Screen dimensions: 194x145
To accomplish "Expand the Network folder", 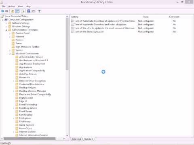I will coord(10,37).
